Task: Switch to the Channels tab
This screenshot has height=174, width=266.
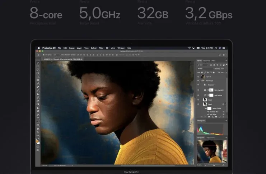Action: click(206, 61)
